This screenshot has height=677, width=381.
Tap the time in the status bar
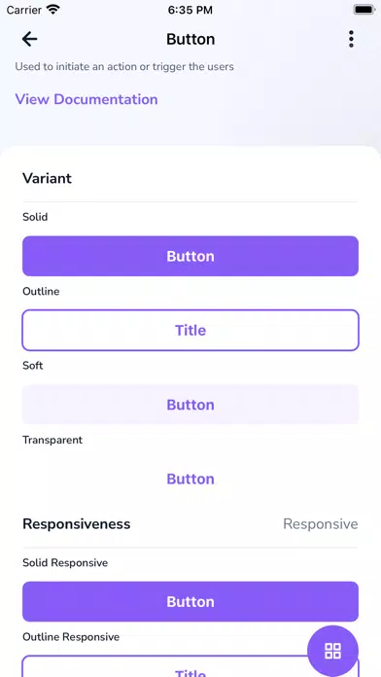click(190, 10)
